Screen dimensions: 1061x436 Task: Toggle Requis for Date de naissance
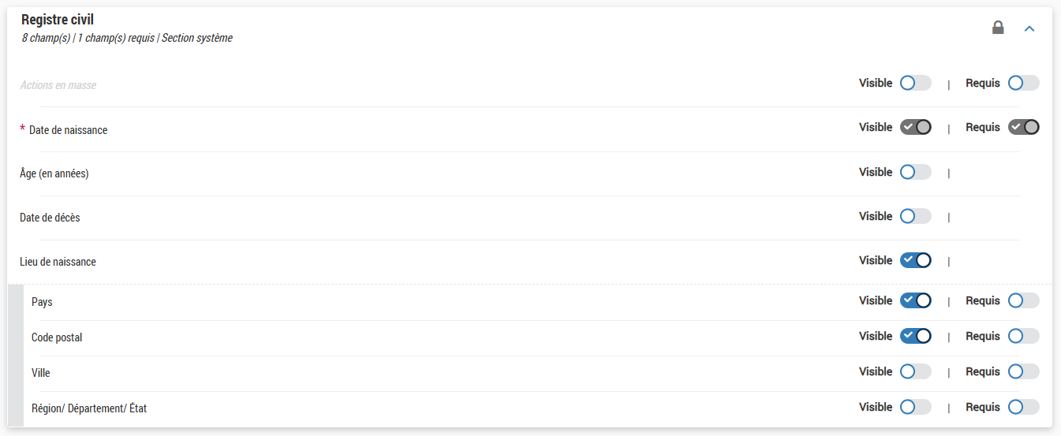1023,127
